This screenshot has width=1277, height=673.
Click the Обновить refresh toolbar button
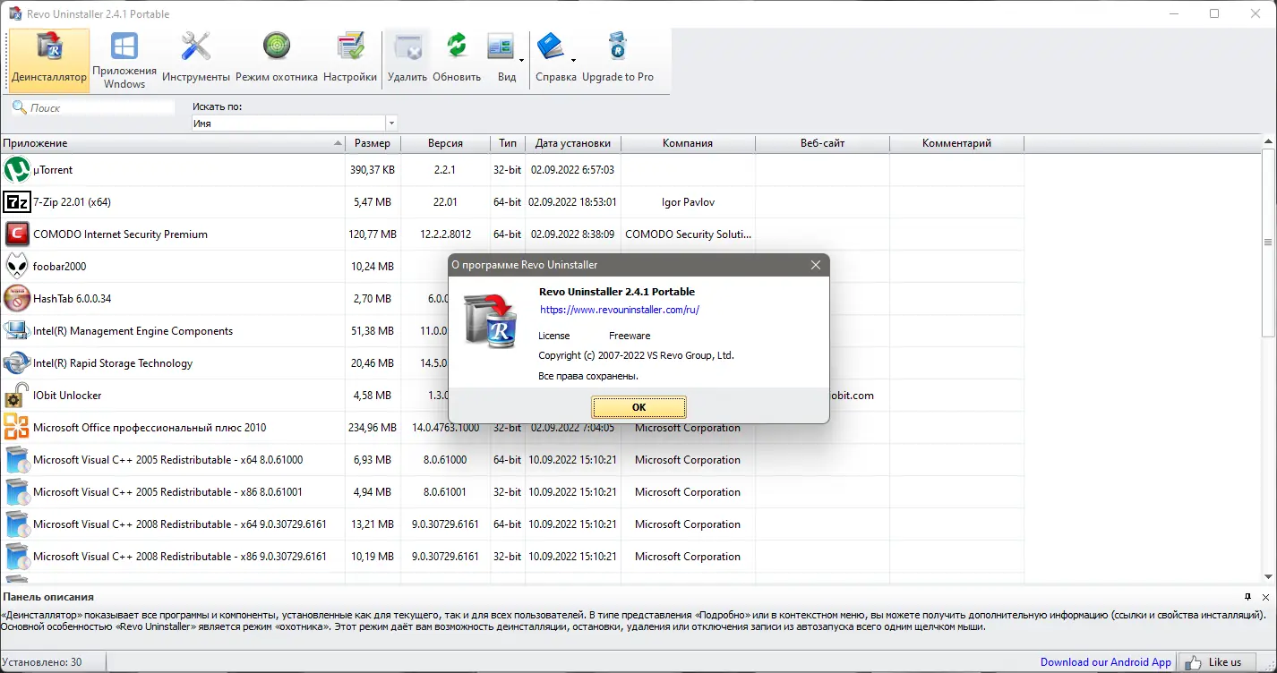pyautogui.click(x=457, y=60)
